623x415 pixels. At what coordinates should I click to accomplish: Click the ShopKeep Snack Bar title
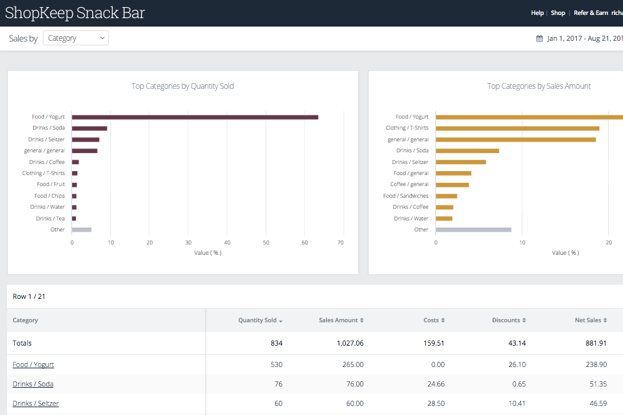click(75, 12)
